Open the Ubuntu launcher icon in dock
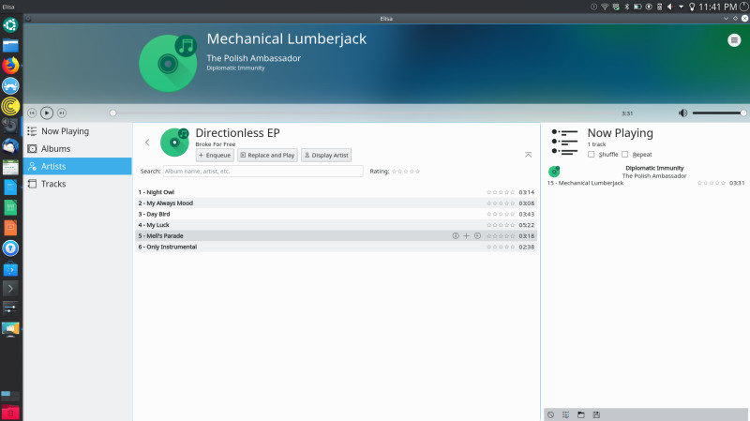 (x=10, y=24)
